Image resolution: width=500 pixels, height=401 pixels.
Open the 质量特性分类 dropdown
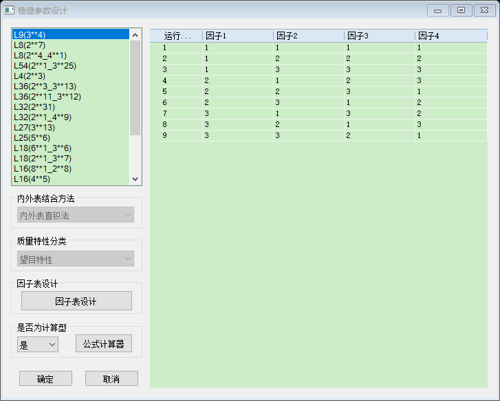pos(76,260)
